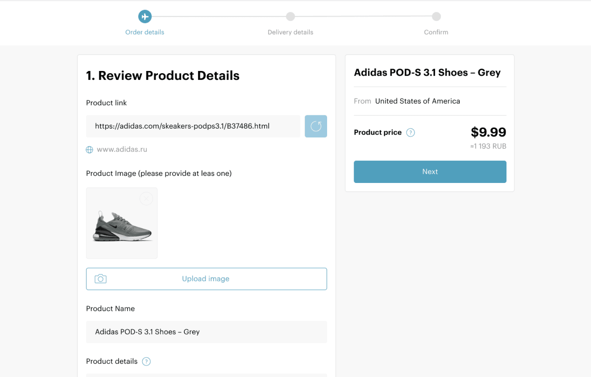
Task: Open the Order details step label
Action: pos(145,32)
